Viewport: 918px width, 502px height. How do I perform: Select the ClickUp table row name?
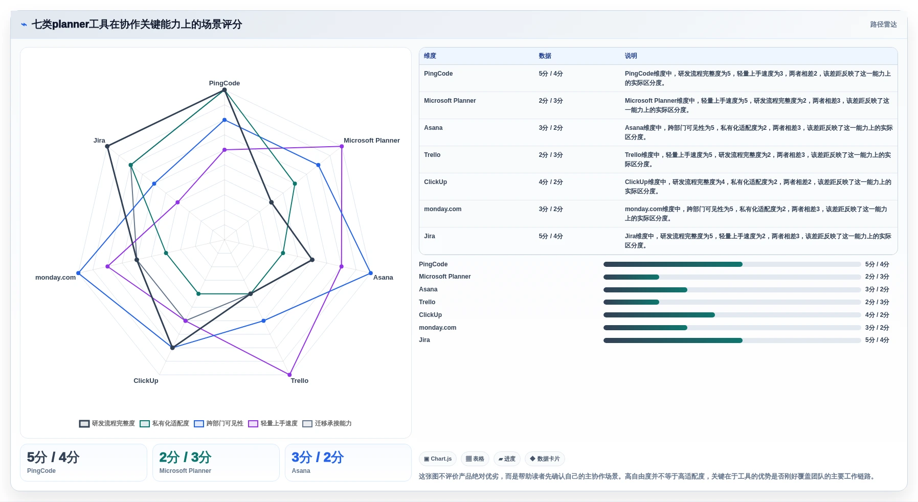(x=435, y=182)
